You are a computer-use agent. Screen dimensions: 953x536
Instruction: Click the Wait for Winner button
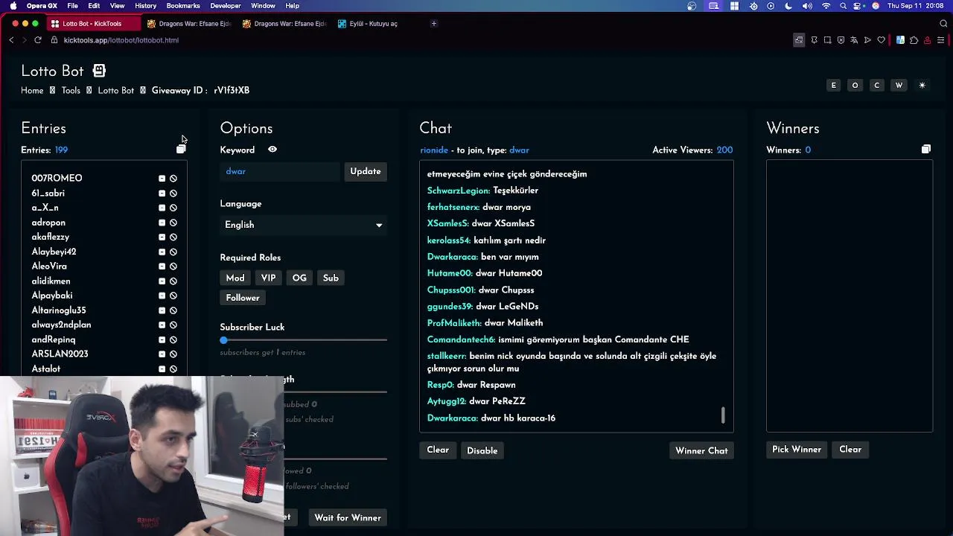click(x=348, y=517)
